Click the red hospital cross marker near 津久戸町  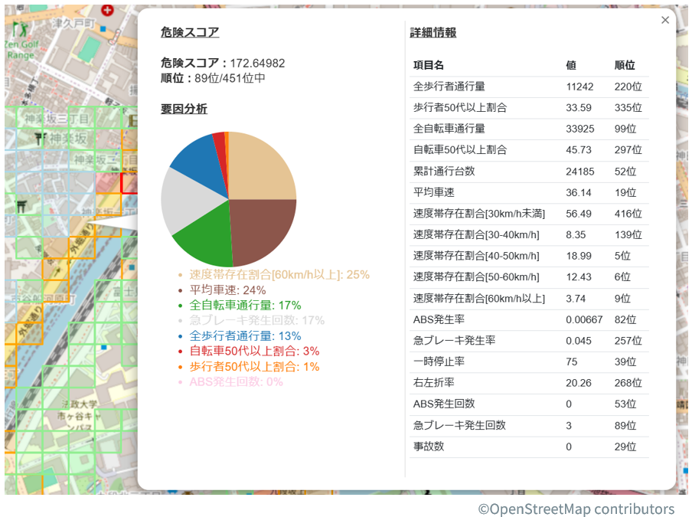[106, 10]
